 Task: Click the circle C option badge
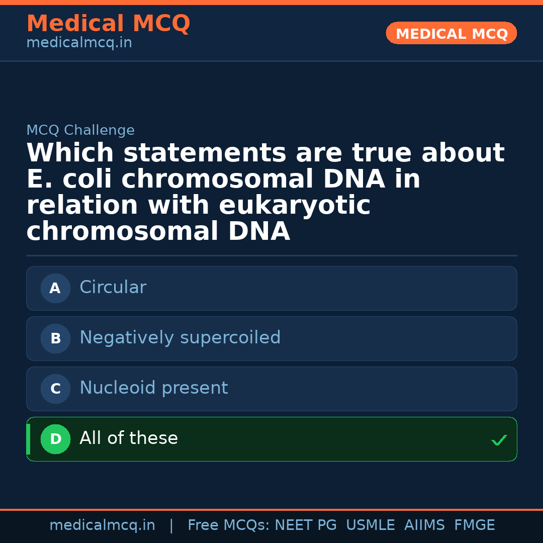(x=55, y=389)
